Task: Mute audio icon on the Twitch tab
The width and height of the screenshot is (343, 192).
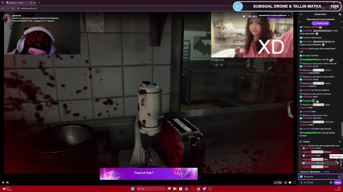Action: click(x=31, y=3)
